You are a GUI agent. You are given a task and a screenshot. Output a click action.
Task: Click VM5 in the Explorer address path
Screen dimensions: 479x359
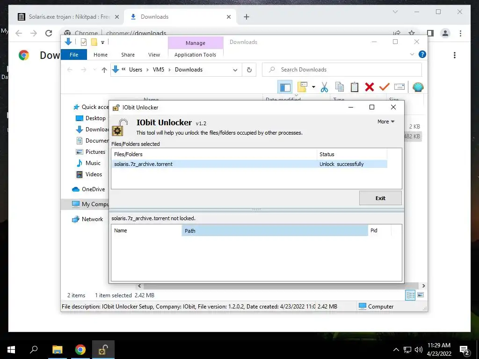[158, 70]
